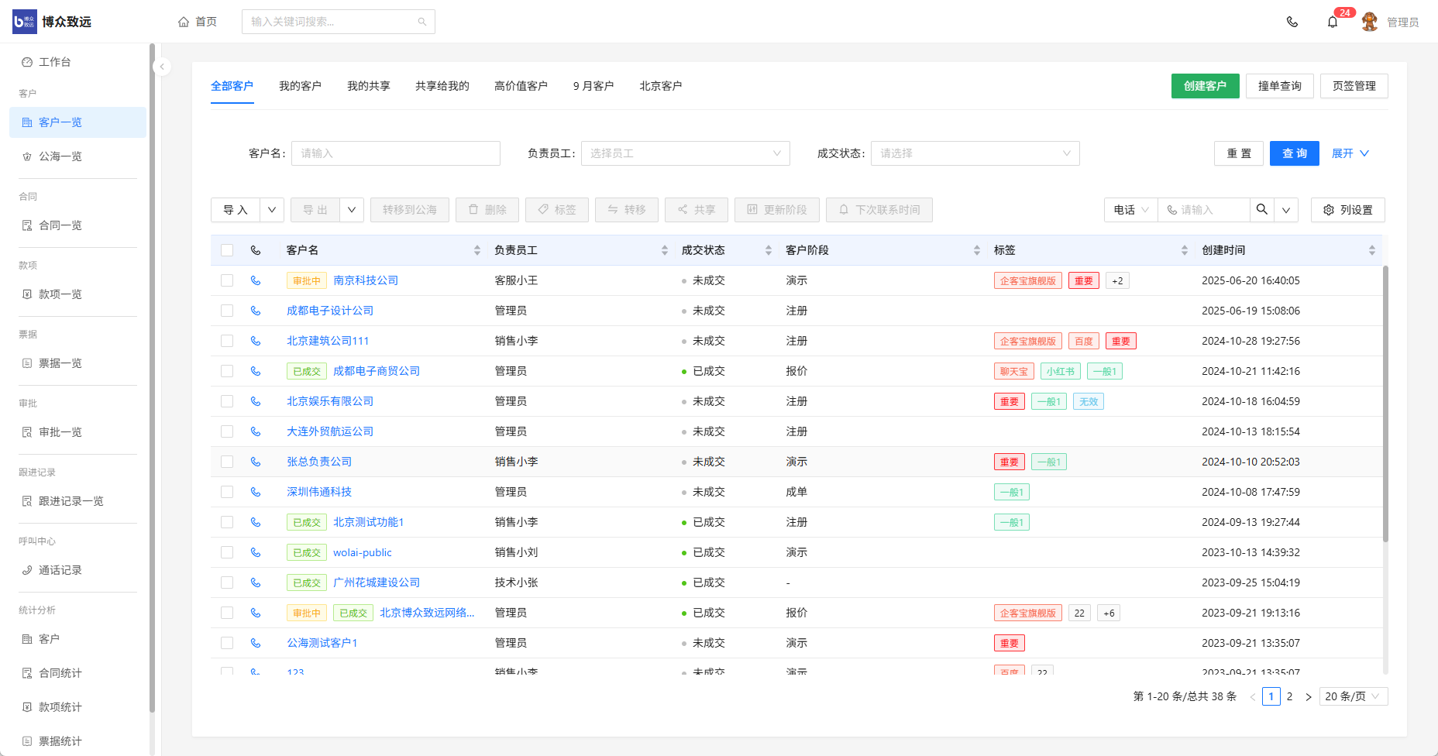This screenshot has width=1438, height=756.
Task: Check the checkbox for 成都电子设计公司 row
Action: pos(227,311)
